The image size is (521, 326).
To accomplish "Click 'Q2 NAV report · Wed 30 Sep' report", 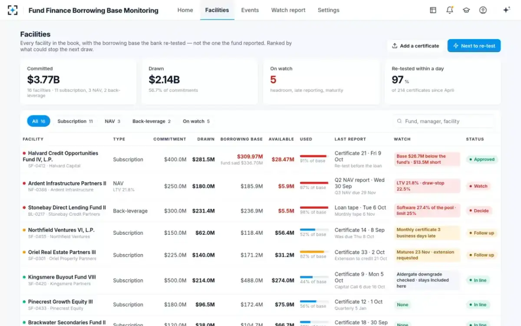I will (359, 183).
